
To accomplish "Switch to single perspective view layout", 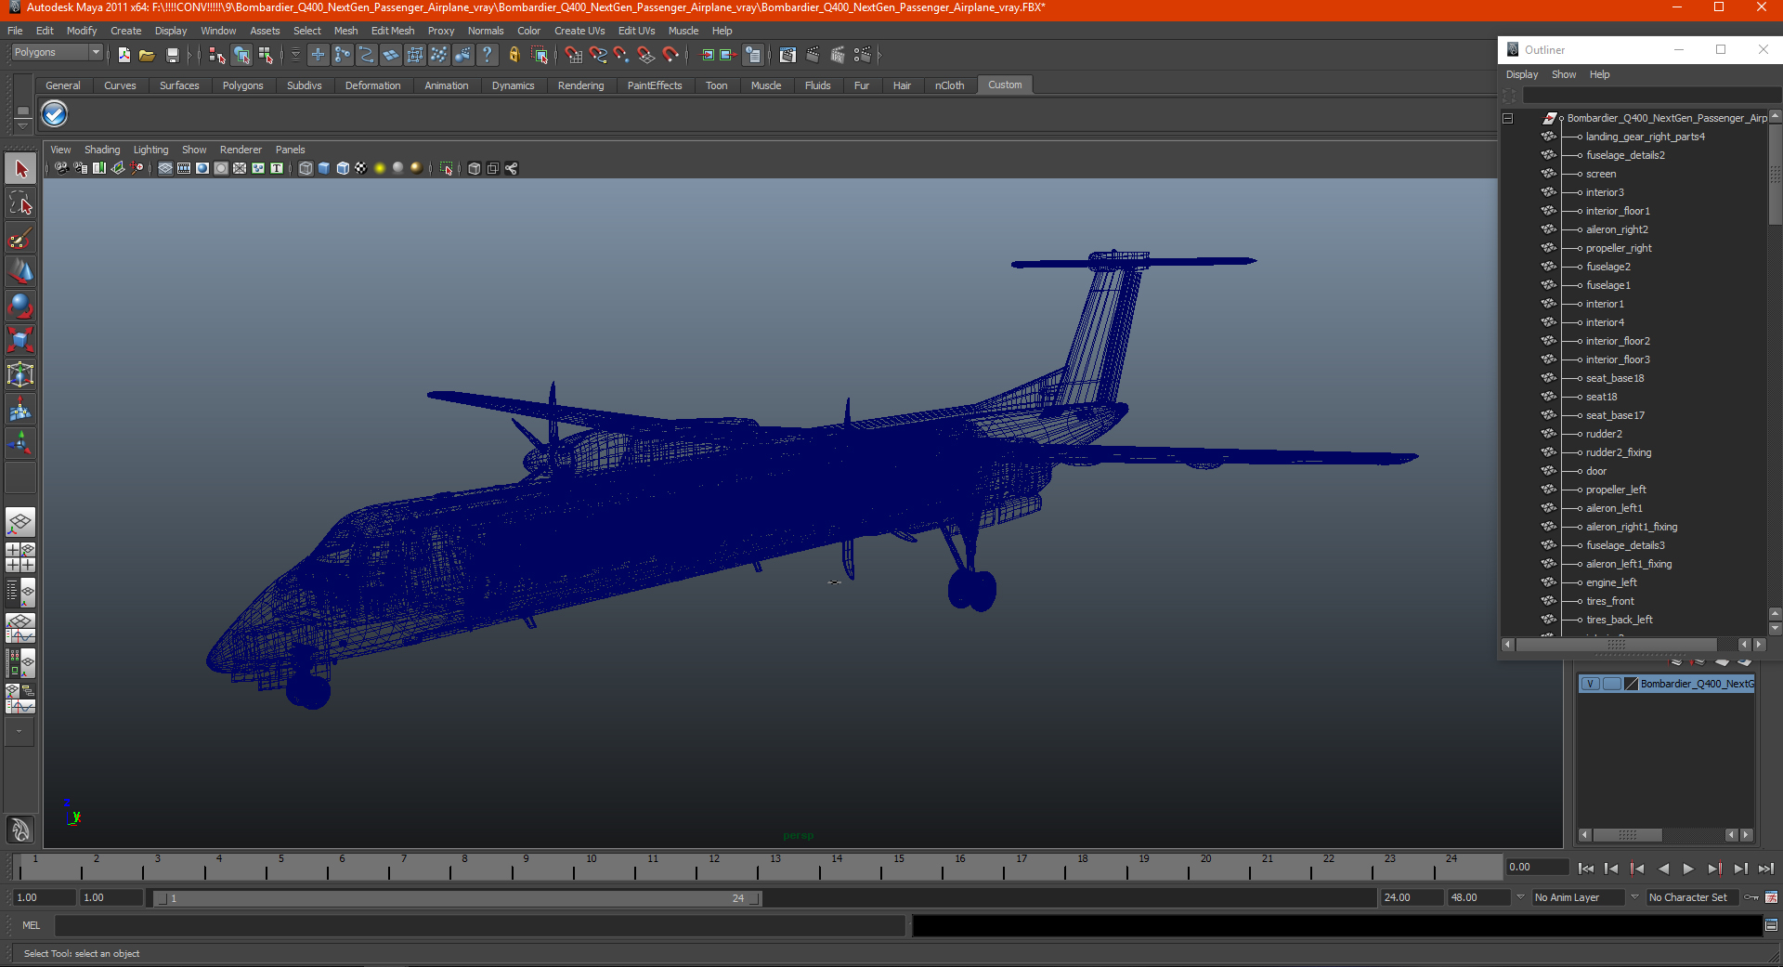I will (20, 522).
